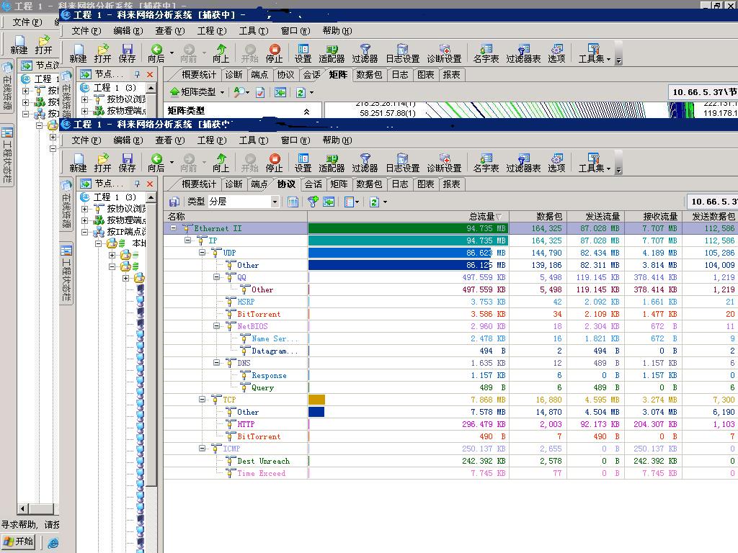Click the 停止 (stop capture) icon in the front window toolbar

(275, 162)
